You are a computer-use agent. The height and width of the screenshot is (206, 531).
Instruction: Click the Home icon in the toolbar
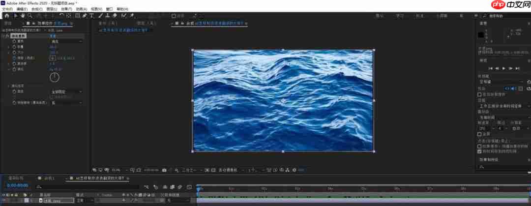pyautogui.click(x=6, y=16)
